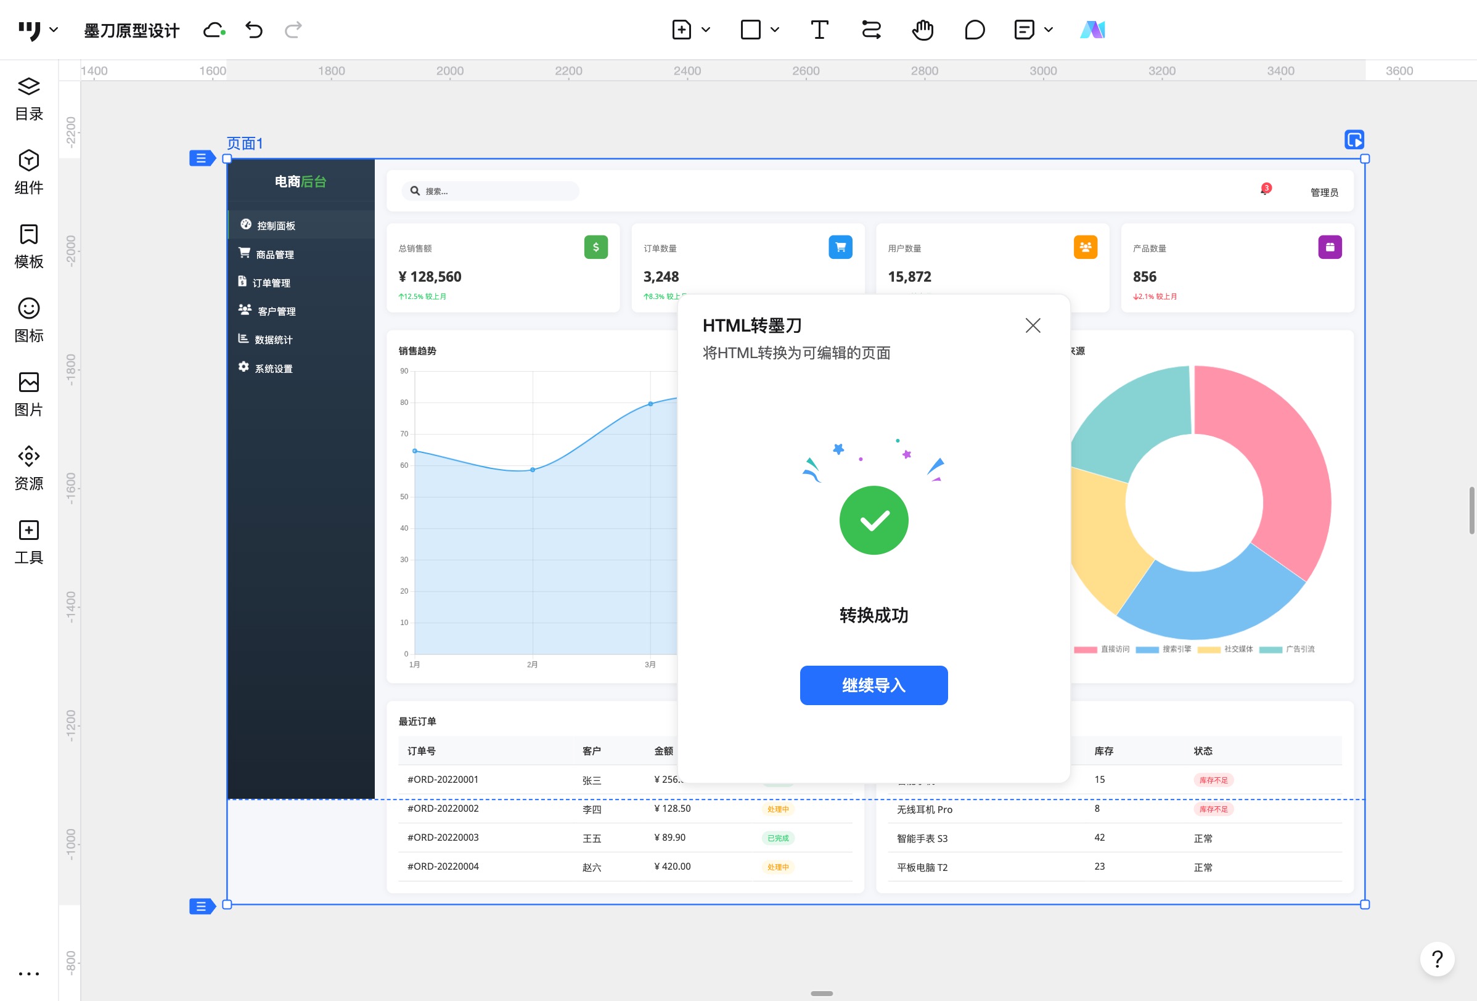Select the Text tool
1477x1001 pixels.
(819, 30)
